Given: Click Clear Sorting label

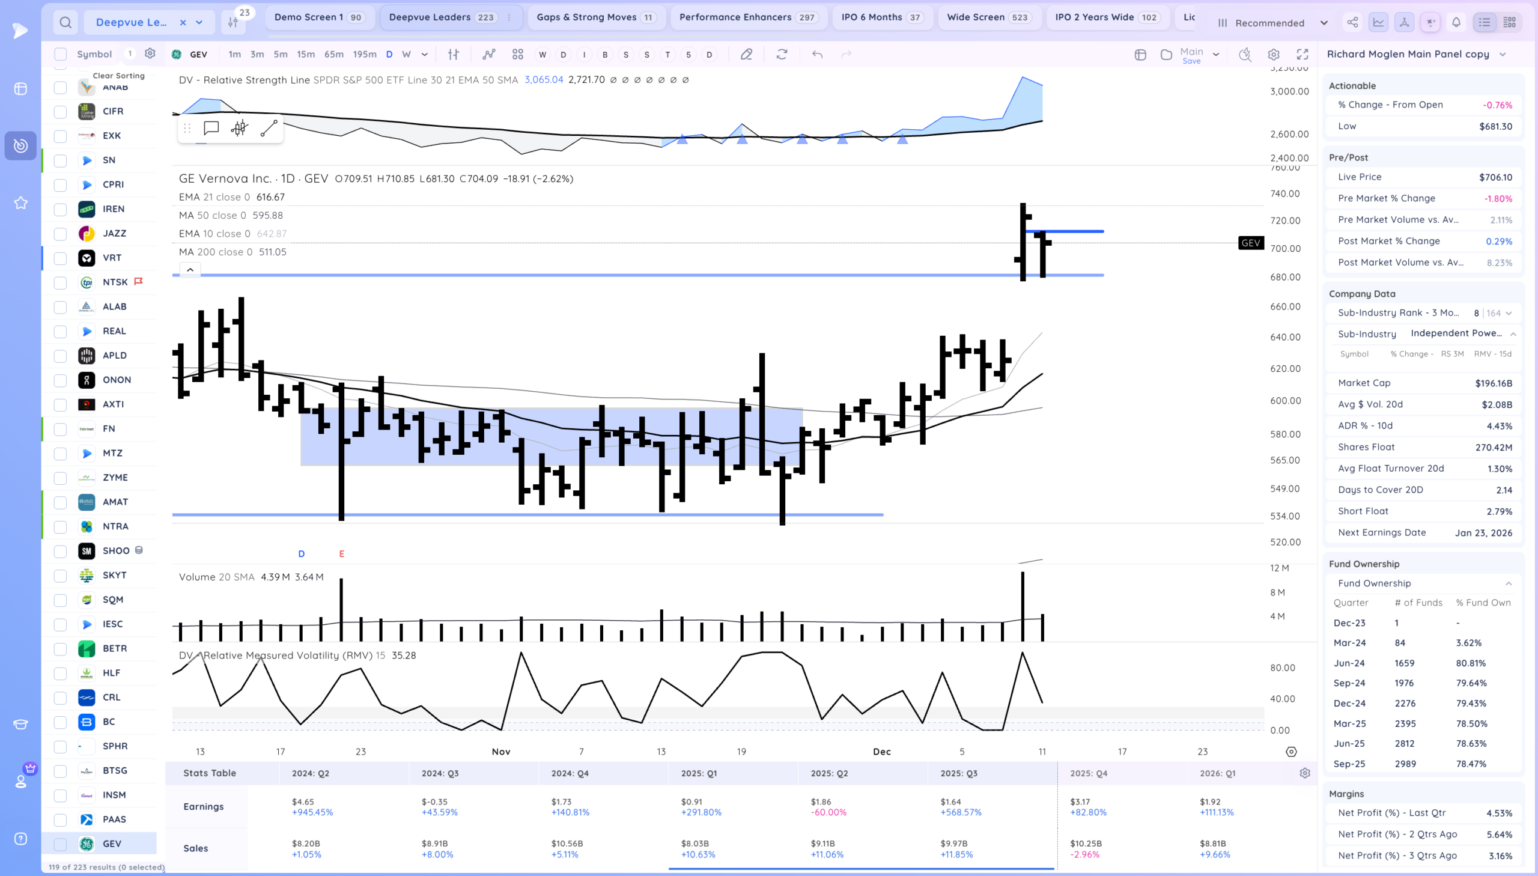Looking at the screenshot, I should click(x=118, y=76).
